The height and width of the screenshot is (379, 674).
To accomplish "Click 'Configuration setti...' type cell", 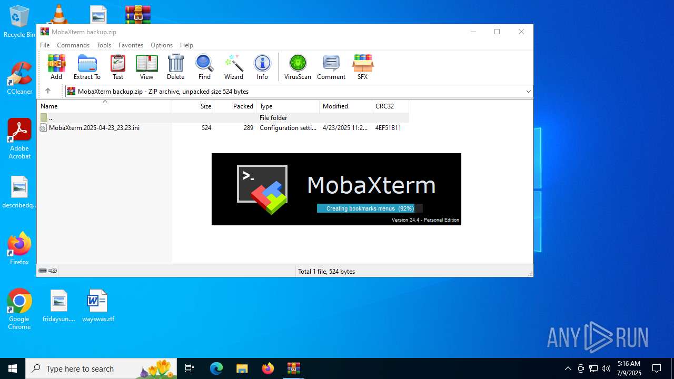I will [x=288, y=128].
